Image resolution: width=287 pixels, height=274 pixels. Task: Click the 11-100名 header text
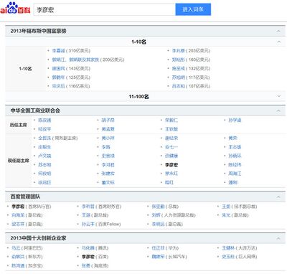pyautogui.click(x=138, y=97)
